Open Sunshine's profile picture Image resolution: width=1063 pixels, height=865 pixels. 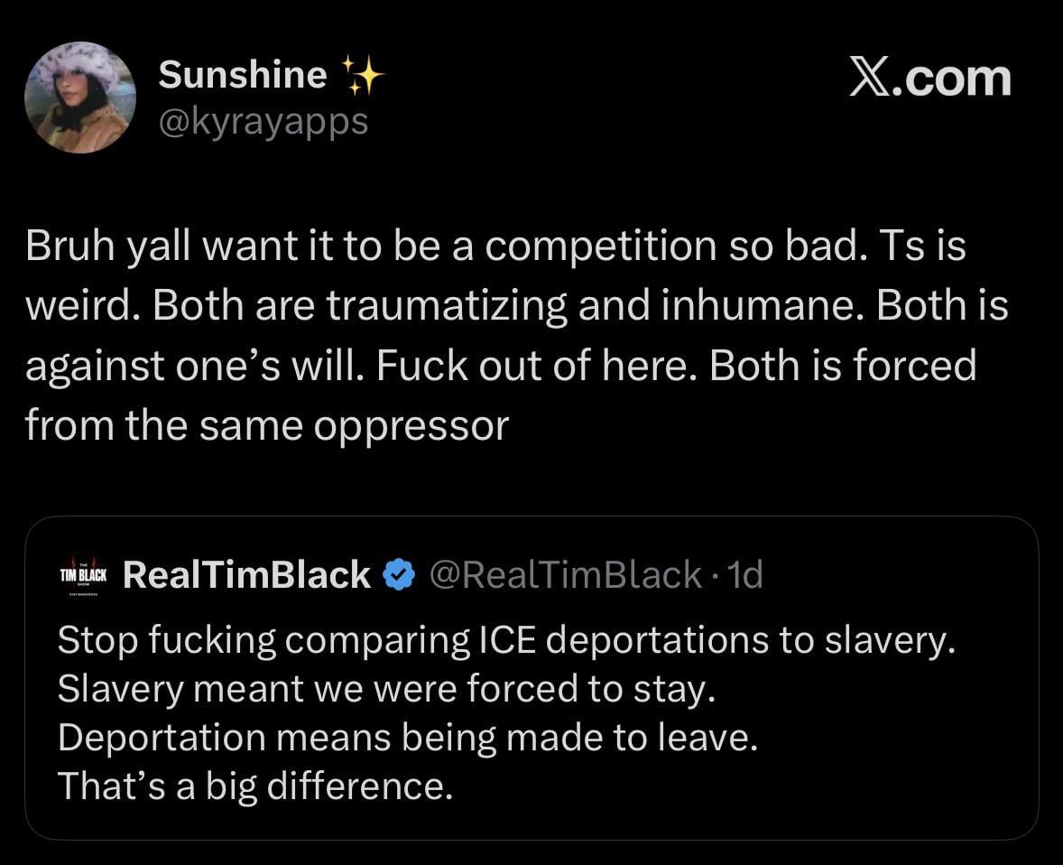click(x=80, y=98)
